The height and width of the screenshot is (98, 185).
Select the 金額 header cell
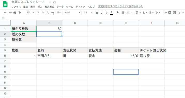coord(126,50)
